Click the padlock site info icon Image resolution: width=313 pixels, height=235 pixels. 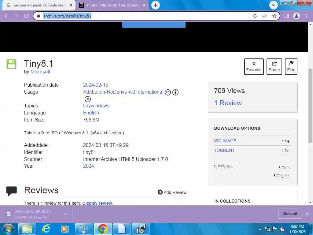pos(39,16)
